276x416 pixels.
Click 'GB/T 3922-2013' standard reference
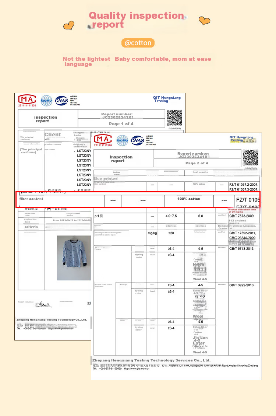pos(241,285)
